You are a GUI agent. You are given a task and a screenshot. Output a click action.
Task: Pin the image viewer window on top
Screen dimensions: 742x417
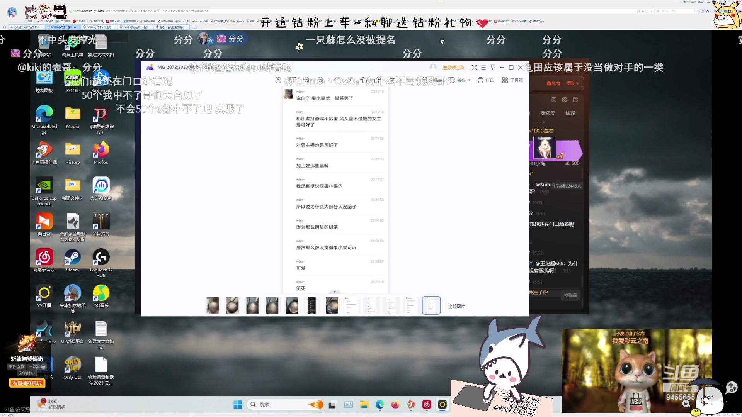(x=492, y=67)
